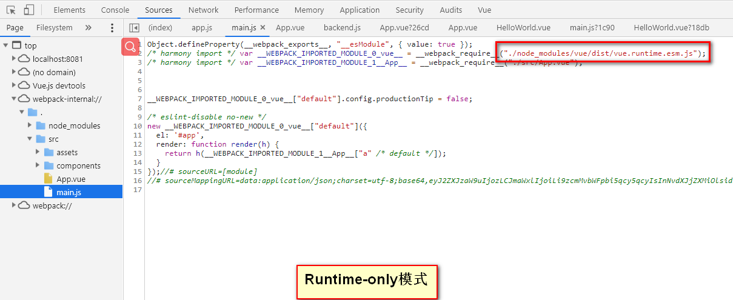This screenshot has width=733, height=300.
Task: Click the sourceMappingURL comment line
Action: [x=440, y=181]
